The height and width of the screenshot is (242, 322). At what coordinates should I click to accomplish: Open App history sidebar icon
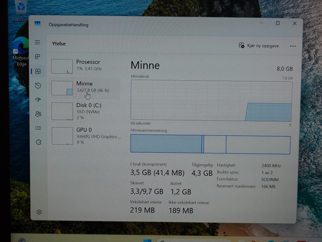pos(38,86)
